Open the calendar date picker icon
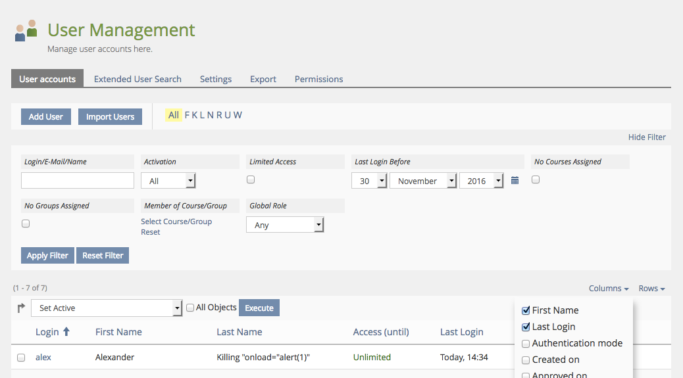The width and height of the screenshot is (683, 378). [x=515, y=180]
